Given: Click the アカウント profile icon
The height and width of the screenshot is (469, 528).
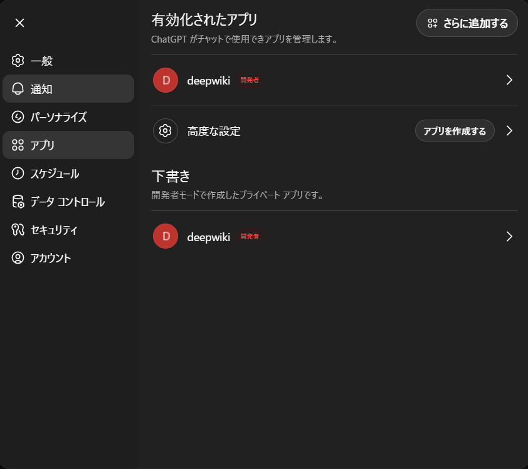Looking at the screenshot, I should [18, 258].
